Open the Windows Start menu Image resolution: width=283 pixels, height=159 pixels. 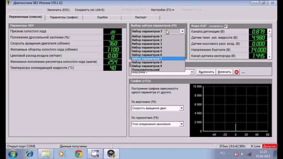13,154
